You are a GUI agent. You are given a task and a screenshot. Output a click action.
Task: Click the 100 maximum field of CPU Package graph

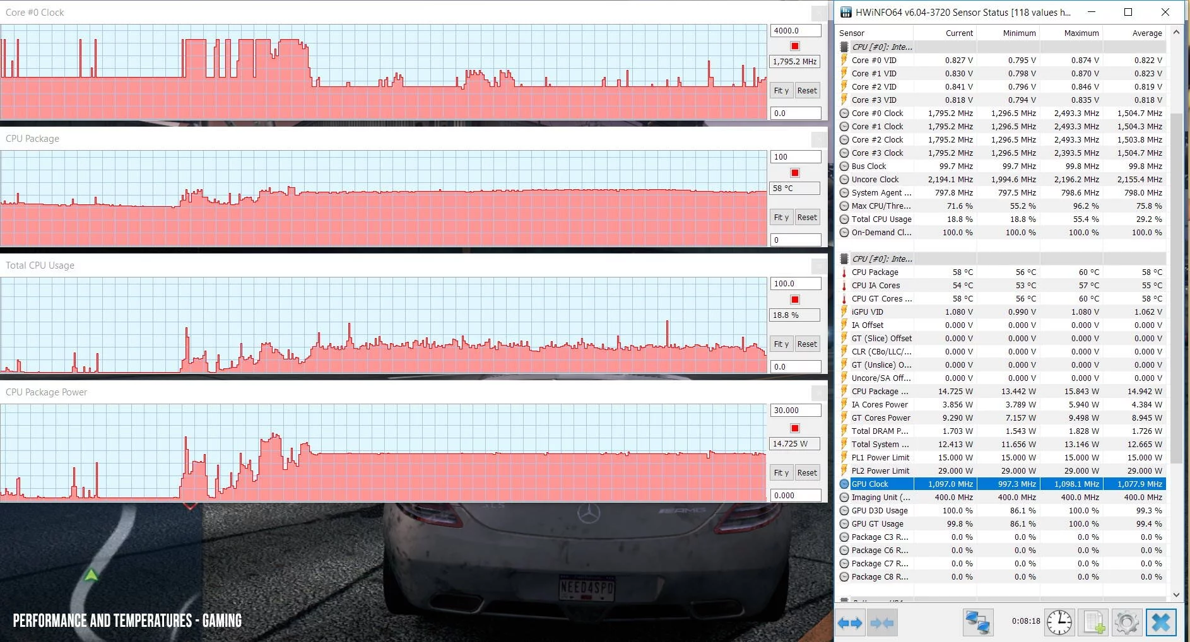click(x=796, y=156)
